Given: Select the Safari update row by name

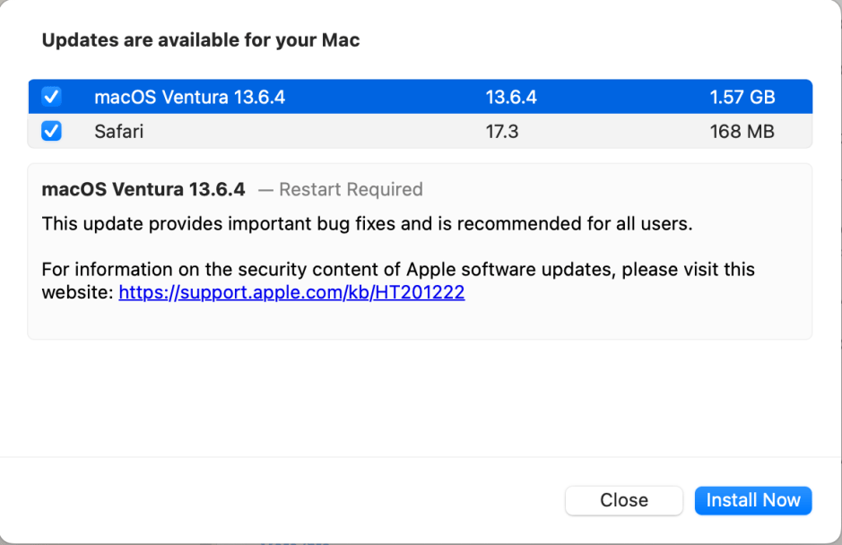Looking at the screenshot, I should (x=119, y=132).
